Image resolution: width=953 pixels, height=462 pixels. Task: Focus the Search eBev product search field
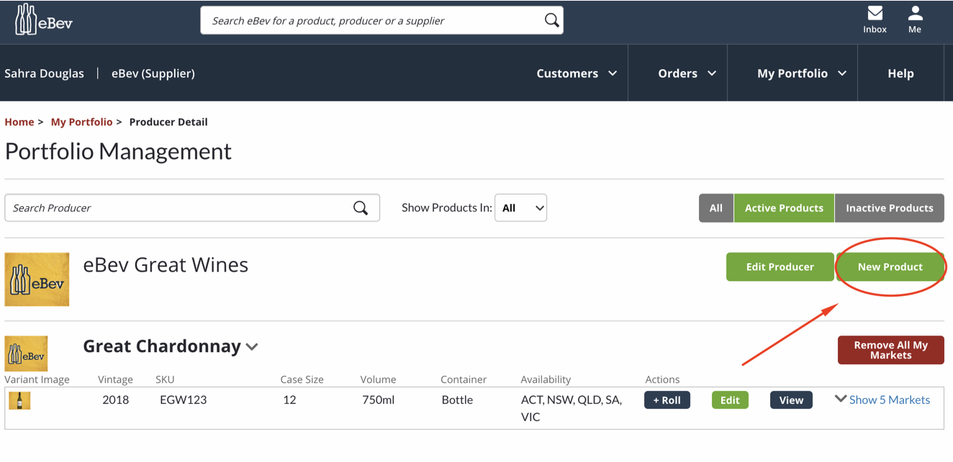[381, 20]
